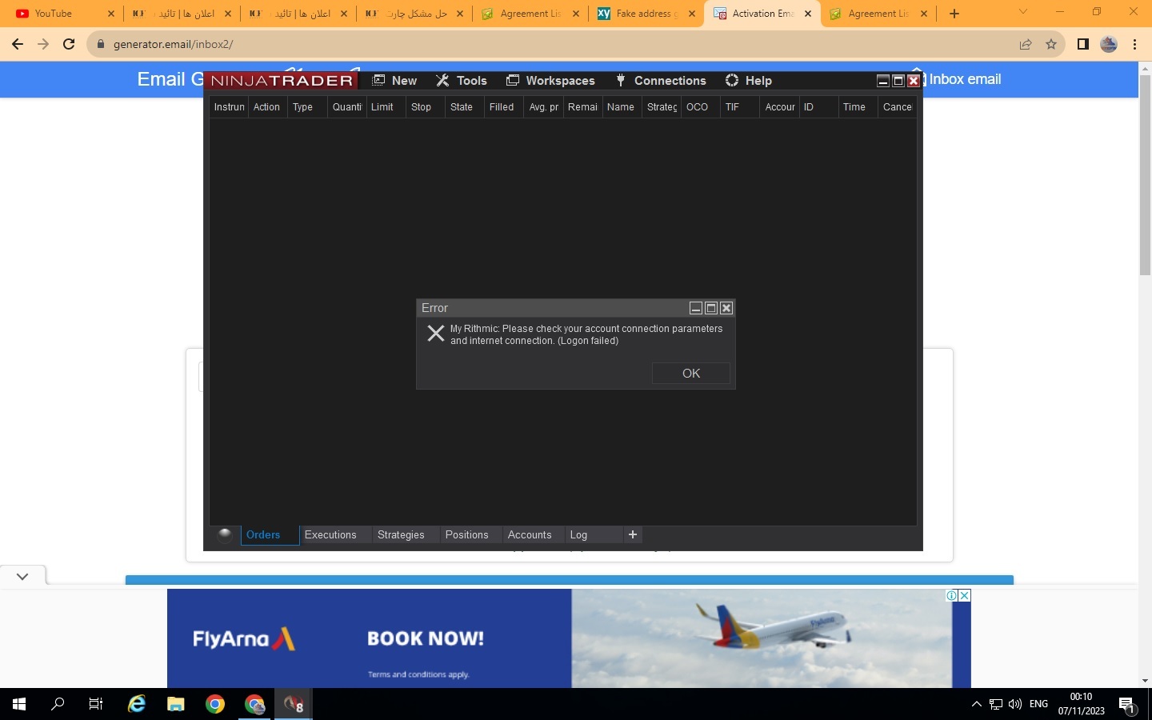The width and height of the screenshot is (1152, 720).
Task: Reload the browser page
Action: [69, 45]
